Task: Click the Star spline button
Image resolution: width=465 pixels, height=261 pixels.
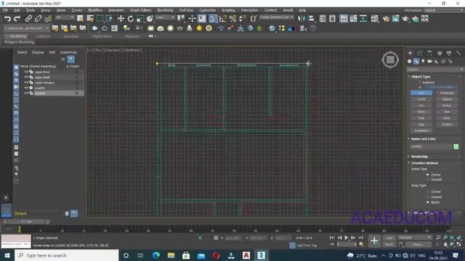Action: 447,112
